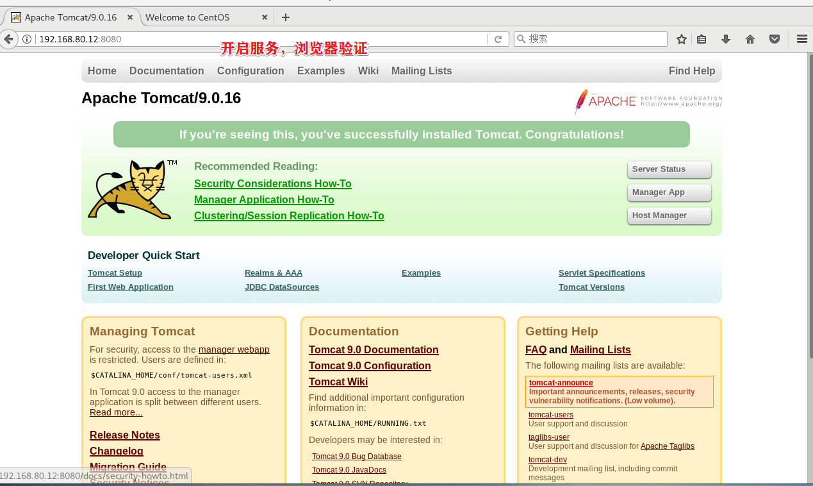Open a new tab with plus icon
The image size is (813, 486).
click(286, 17)
